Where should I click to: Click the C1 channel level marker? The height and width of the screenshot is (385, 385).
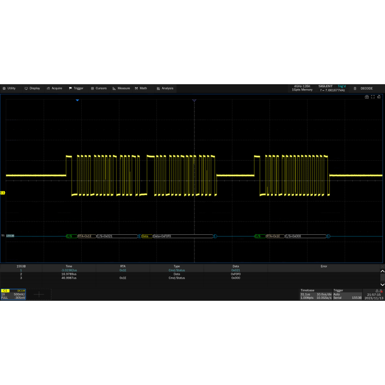click(3, 192)
